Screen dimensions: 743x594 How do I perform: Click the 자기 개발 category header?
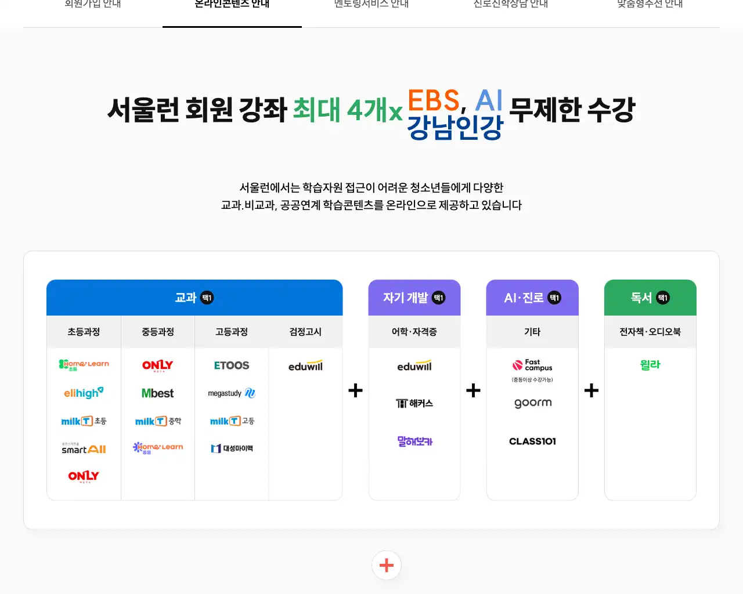tap(414, 298)
